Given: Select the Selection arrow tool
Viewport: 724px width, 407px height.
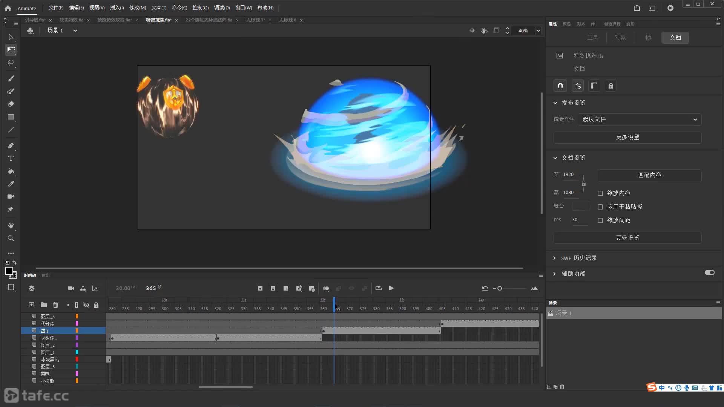Looking at the screenshot, I should coord(11,37).
